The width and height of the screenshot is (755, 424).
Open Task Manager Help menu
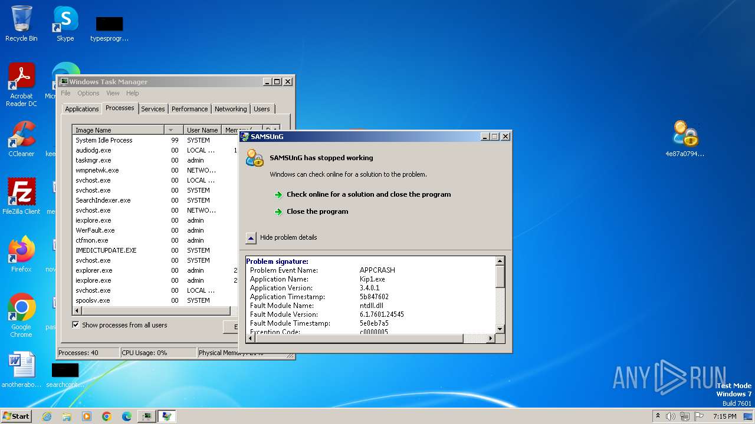click(x=133, y=93)
